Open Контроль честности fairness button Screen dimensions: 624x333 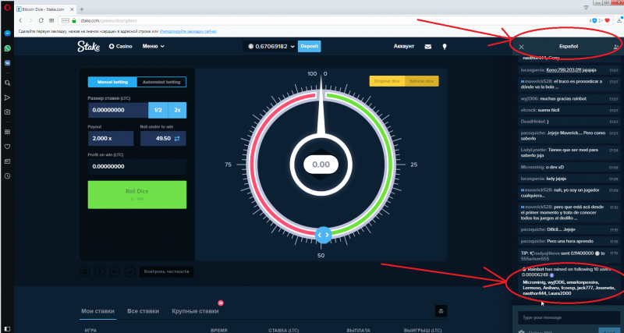click(x=166, y=271)
